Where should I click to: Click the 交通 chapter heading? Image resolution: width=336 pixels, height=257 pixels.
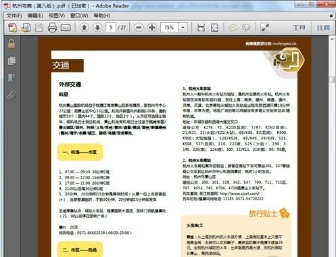click(x=61, y=66)
